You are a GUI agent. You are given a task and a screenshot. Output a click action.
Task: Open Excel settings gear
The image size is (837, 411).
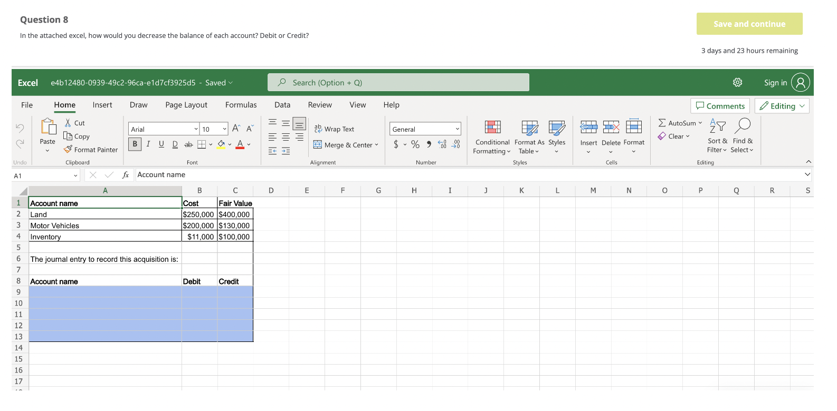pos(738,82)
